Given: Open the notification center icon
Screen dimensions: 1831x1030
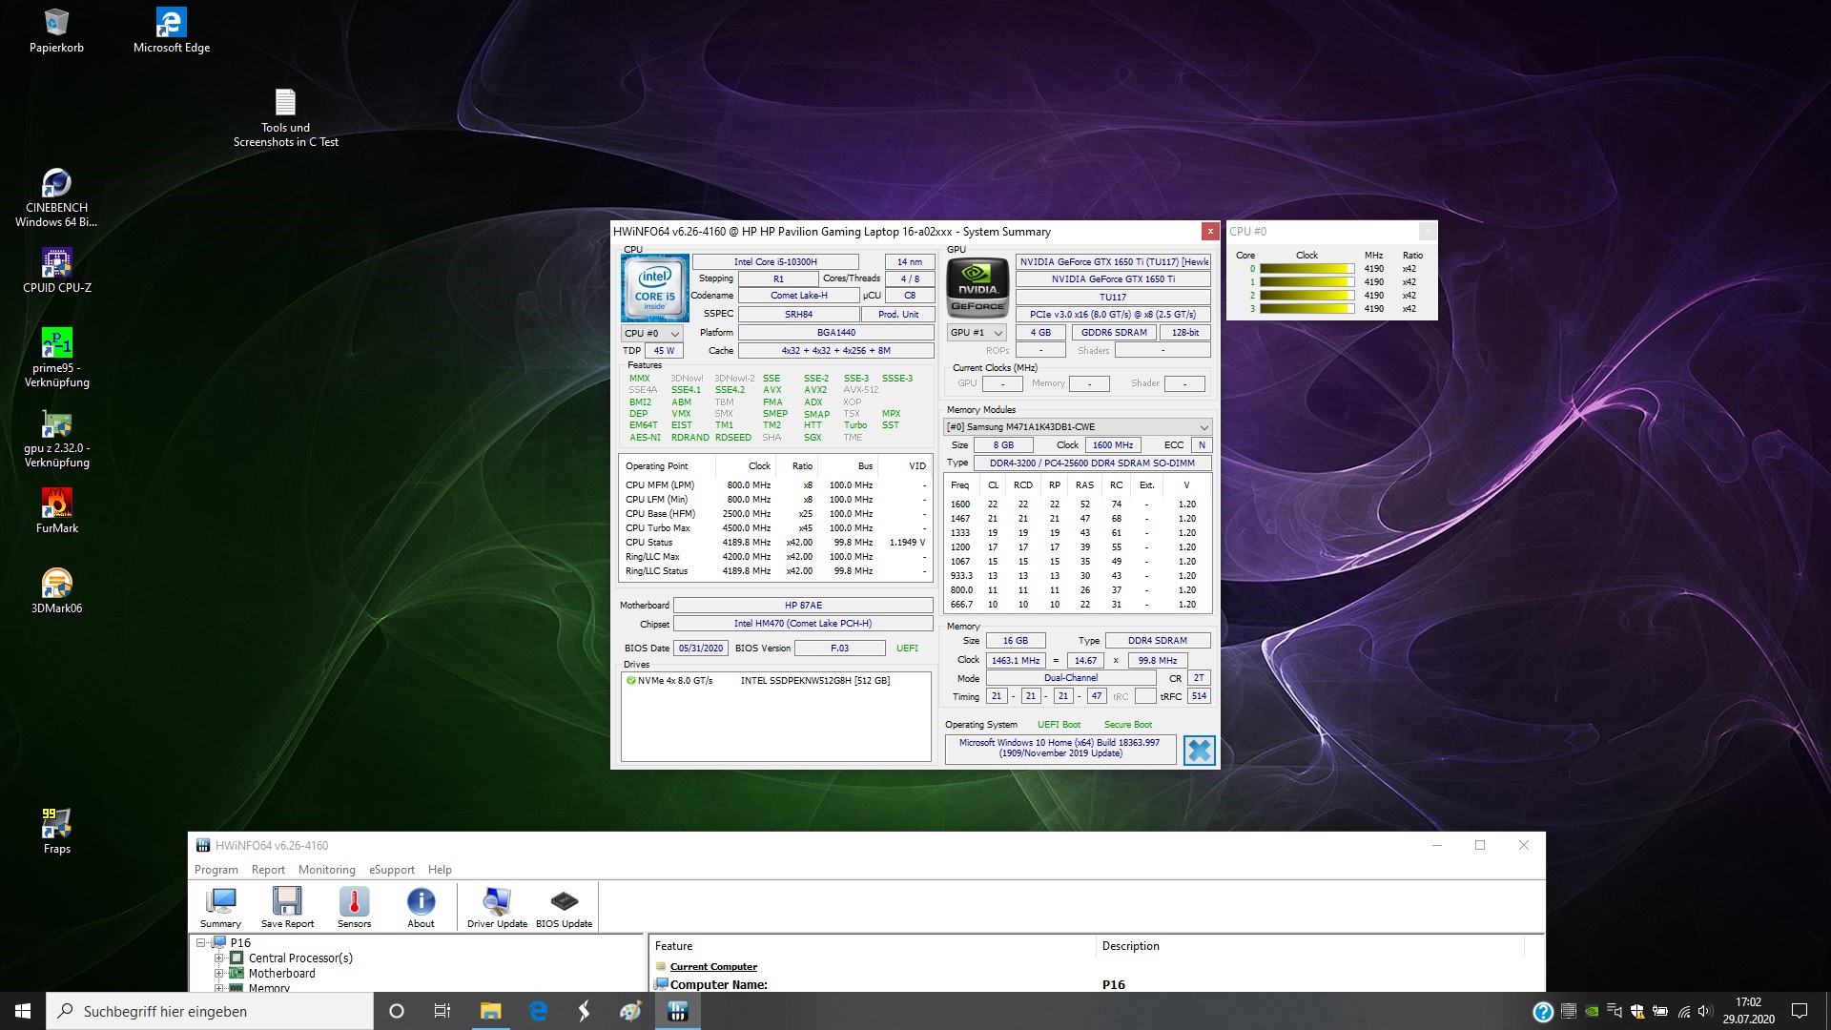Looking at the screenshot, I should (1800, 1011).
